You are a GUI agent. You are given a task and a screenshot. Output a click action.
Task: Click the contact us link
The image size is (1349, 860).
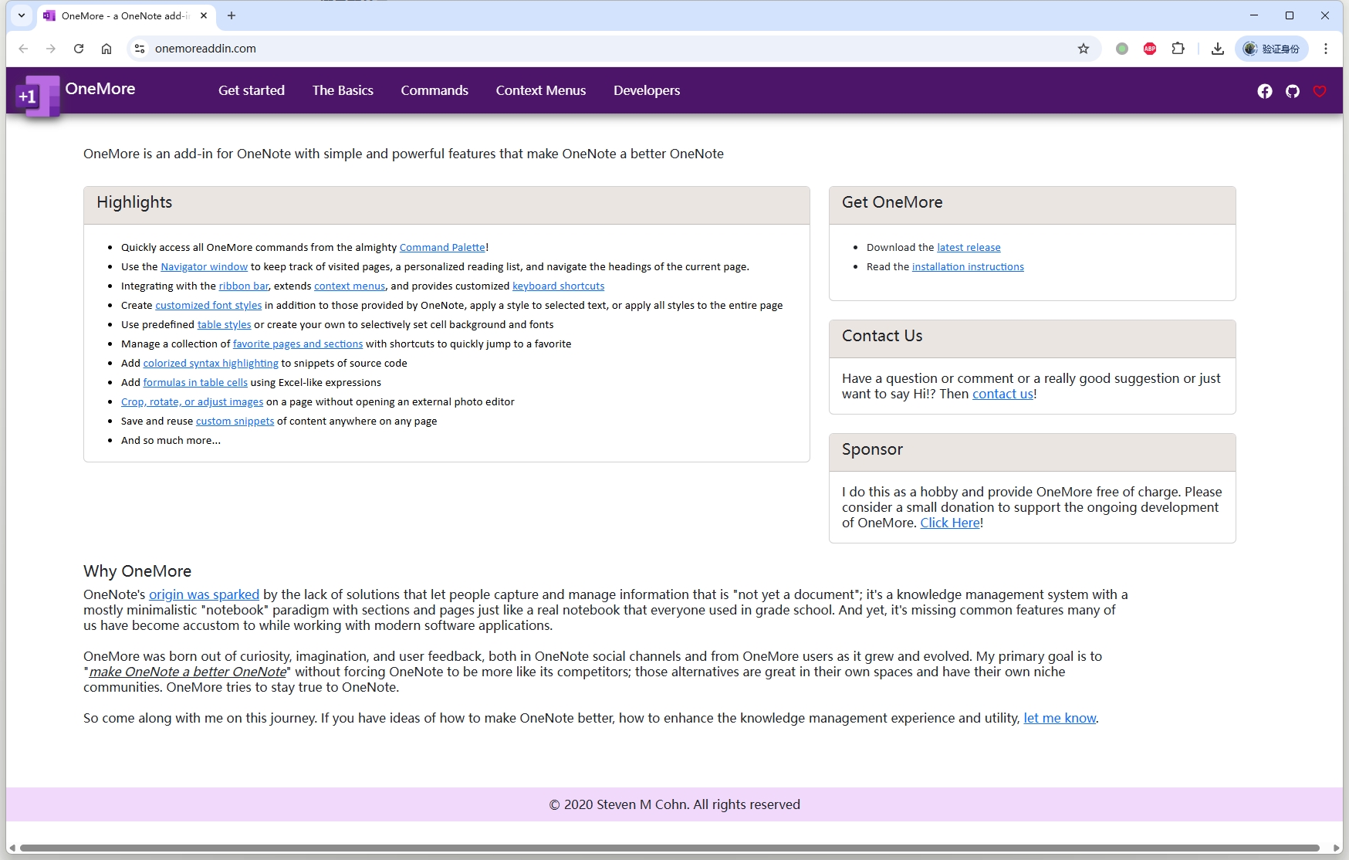point(1002,394)
